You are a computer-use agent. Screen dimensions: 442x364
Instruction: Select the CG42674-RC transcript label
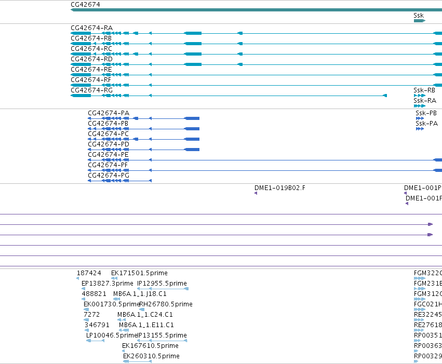click(x=91, y=49)
